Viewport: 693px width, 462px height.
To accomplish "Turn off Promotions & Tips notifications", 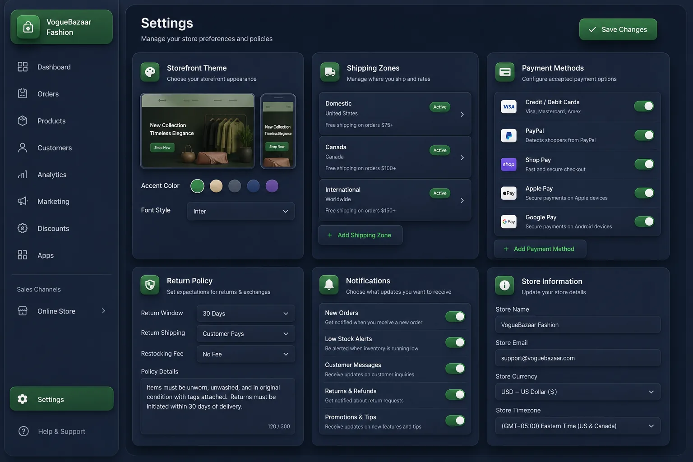I will (455, 420).
